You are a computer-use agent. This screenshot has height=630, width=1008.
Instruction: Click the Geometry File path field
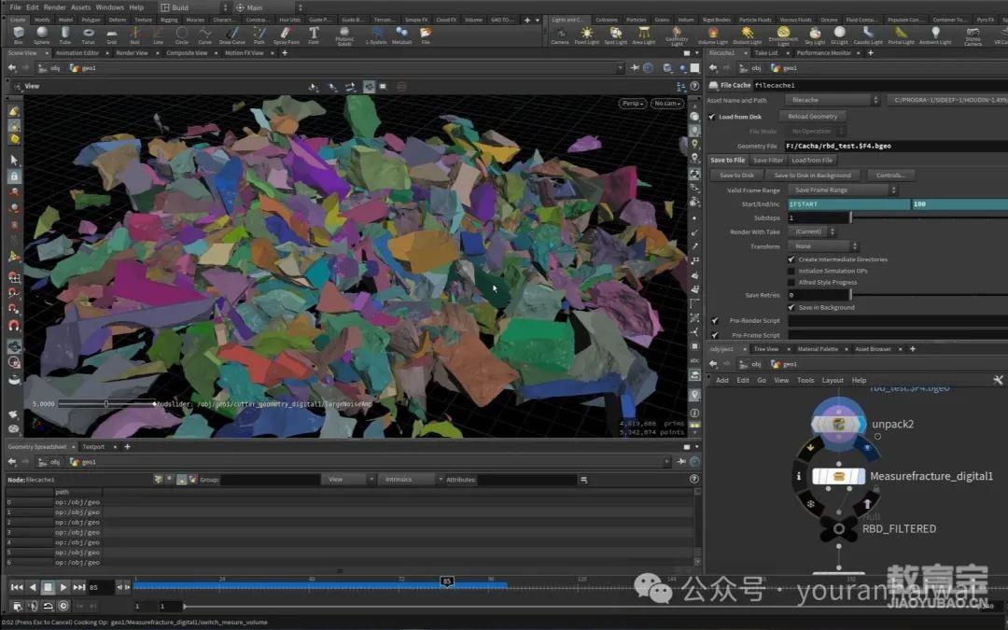point(896,146)
